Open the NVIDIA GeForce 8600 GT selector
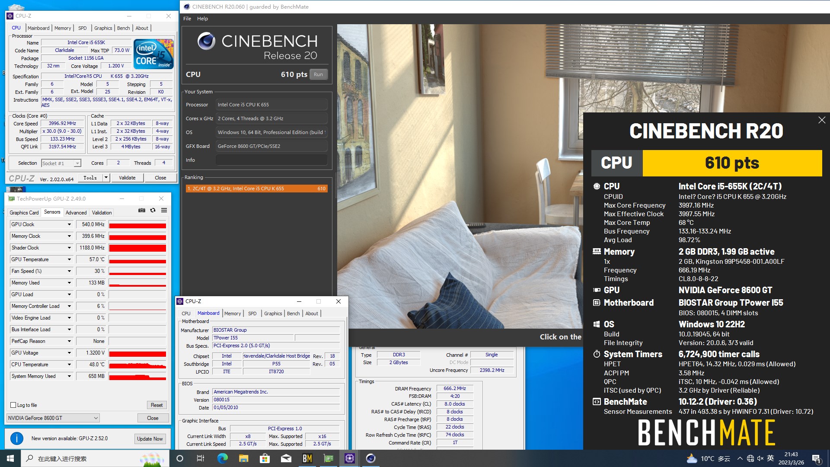The width and height of the screenshot is (830, 467). pos(53,418)
